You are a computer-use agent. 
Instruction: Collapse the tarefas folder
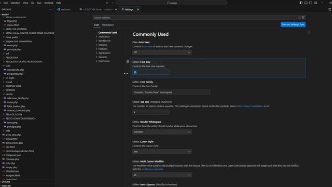(9, 94)
